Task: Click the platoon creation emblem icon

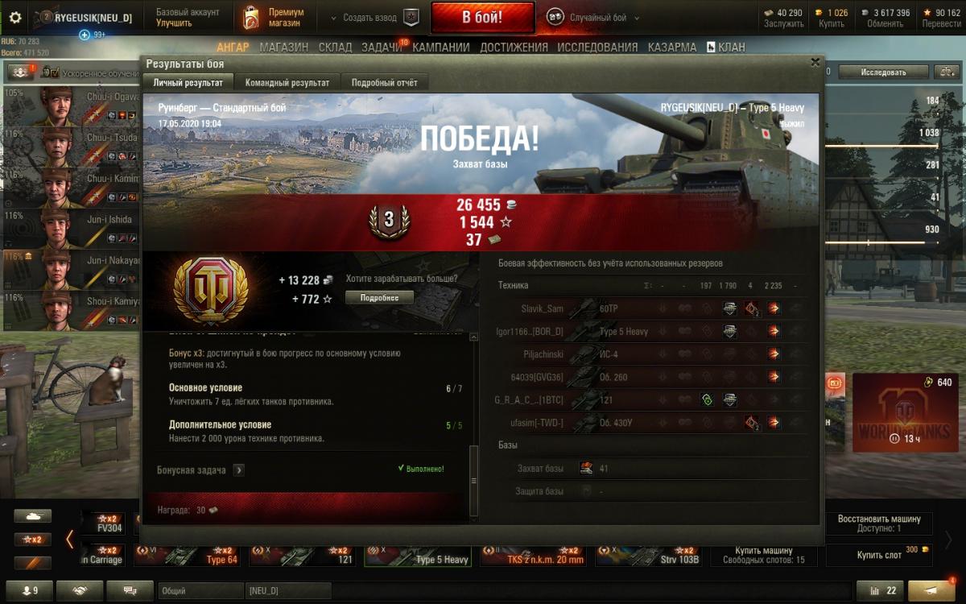Action: pyautogui.click(x=411, y=17)
